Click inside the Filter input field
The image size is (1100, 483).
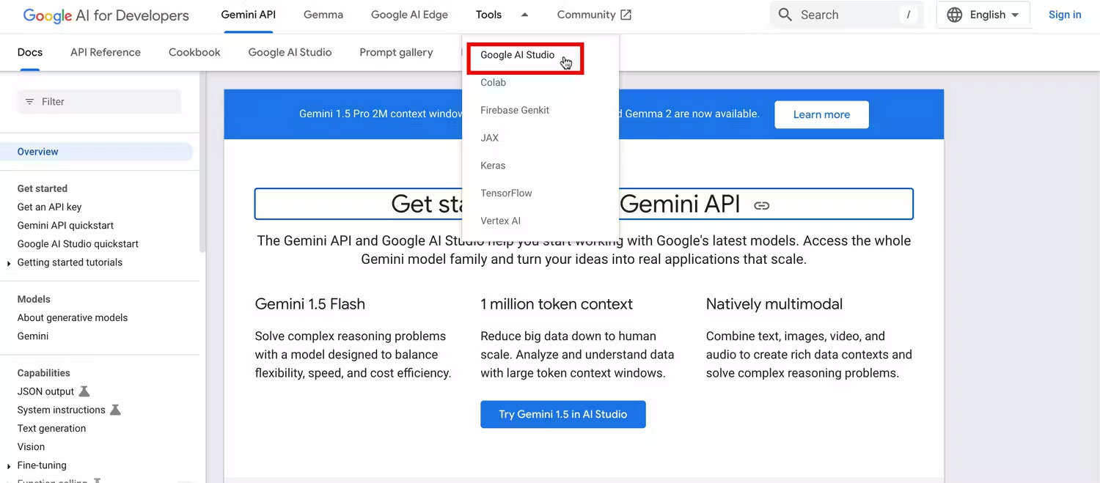pos(99,101)
